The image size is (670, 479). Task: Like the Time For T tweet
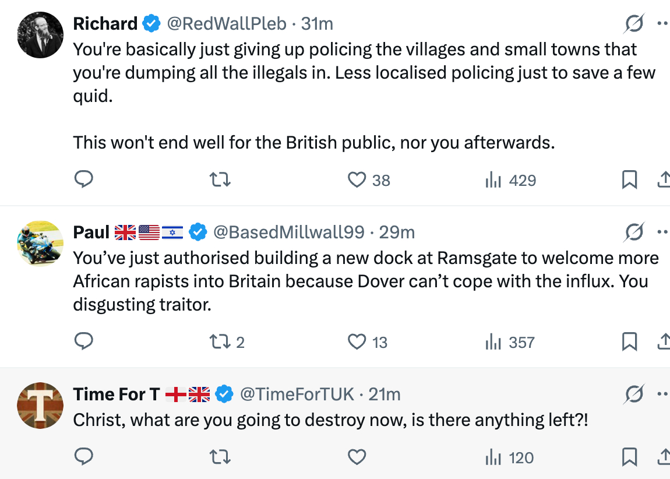point(357,457)
